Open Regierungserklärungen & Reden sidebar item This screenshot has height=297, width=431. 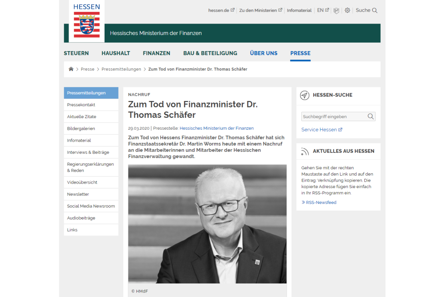coord(91,167)
